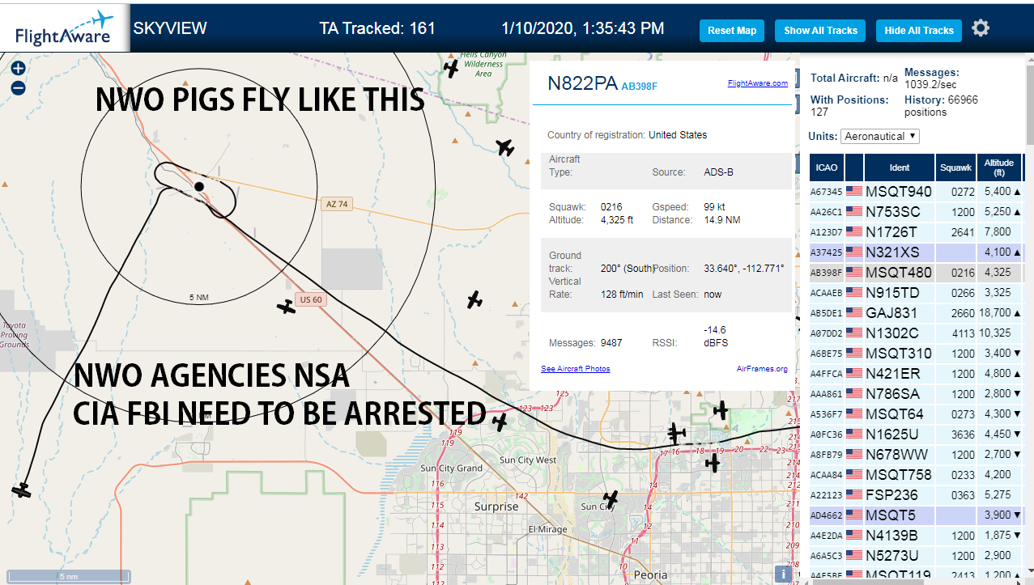Open the FlightAware.com link in info panel
Image resolution: width=1034 pixels, height=585 pixels.
757,83
